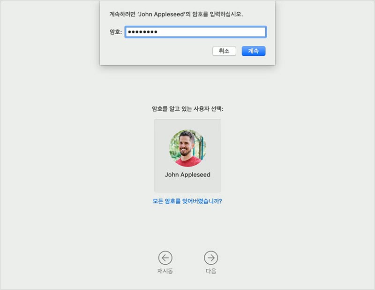This screenshot has height=290, width=375.
Task: Cancel the password prompt with 취소
Action: [x=224, y=51]
